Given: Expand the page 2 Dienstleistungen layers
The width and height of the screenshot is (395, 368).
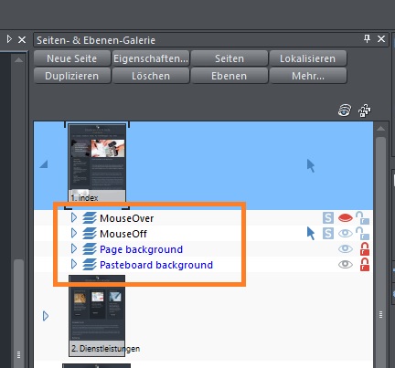Looking at the screenshot, I should [46, 316].
